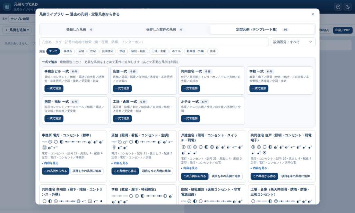The image size is (355, 213).
Task: Add 店舗 template items to current legend
Action: [x=156, y=171]
